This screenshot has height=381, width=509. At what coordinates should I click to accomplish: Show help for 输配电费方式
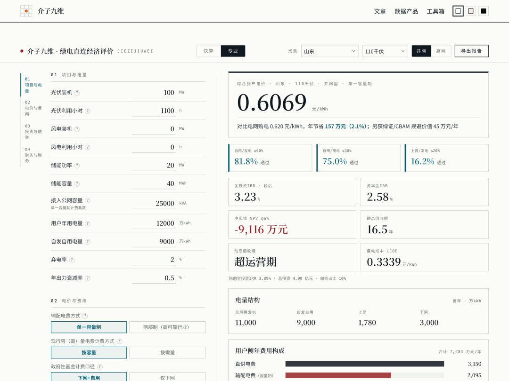click(85, 316)
